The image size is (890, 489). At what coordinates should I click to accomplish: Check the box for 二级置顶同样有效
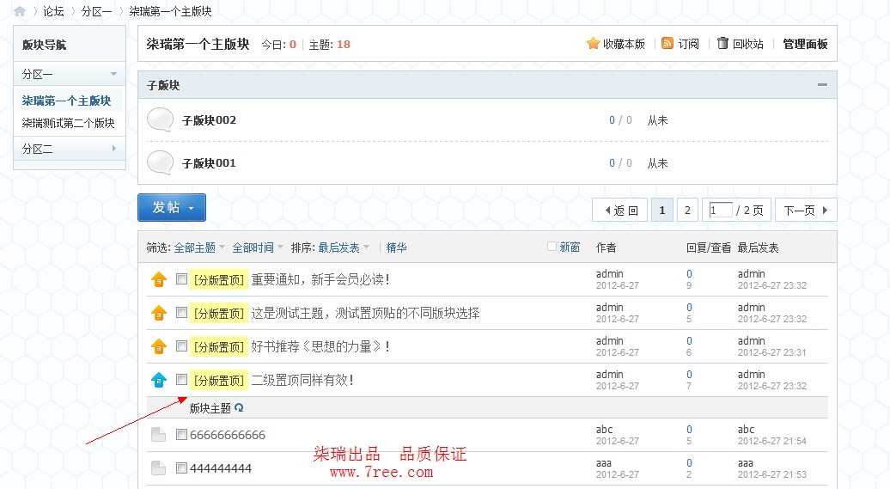[x=181, y=379]
